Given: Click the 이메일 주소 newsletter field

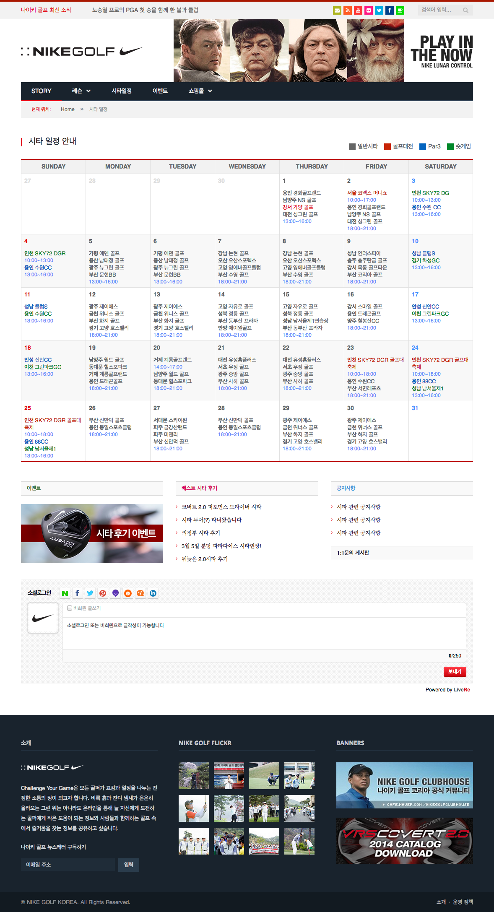Looking at the screenshot, I should pyautogui.click(x=68, y=865).
